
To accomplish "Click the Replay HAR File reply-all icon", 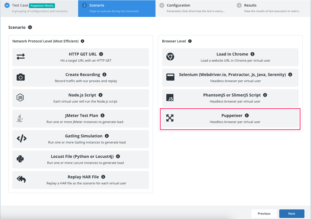I will click(21, 180).
